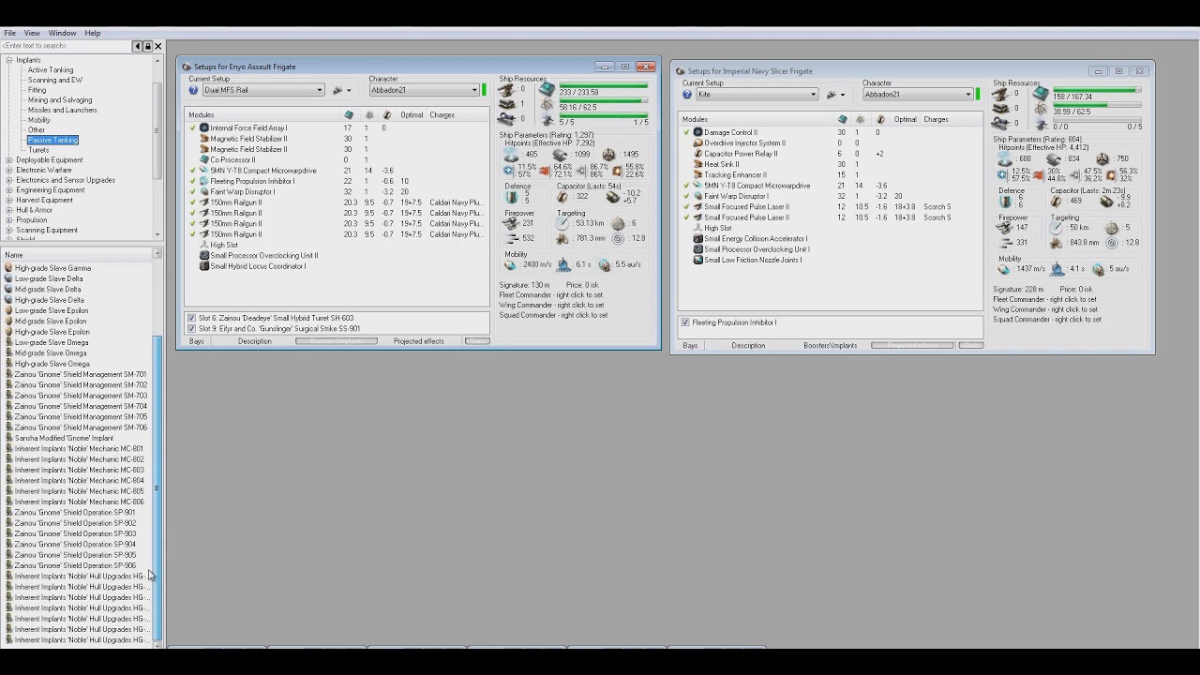Click the turret firepower icon in Enyo window
The height and width of the screenshot is (675, 1200).
513,223
